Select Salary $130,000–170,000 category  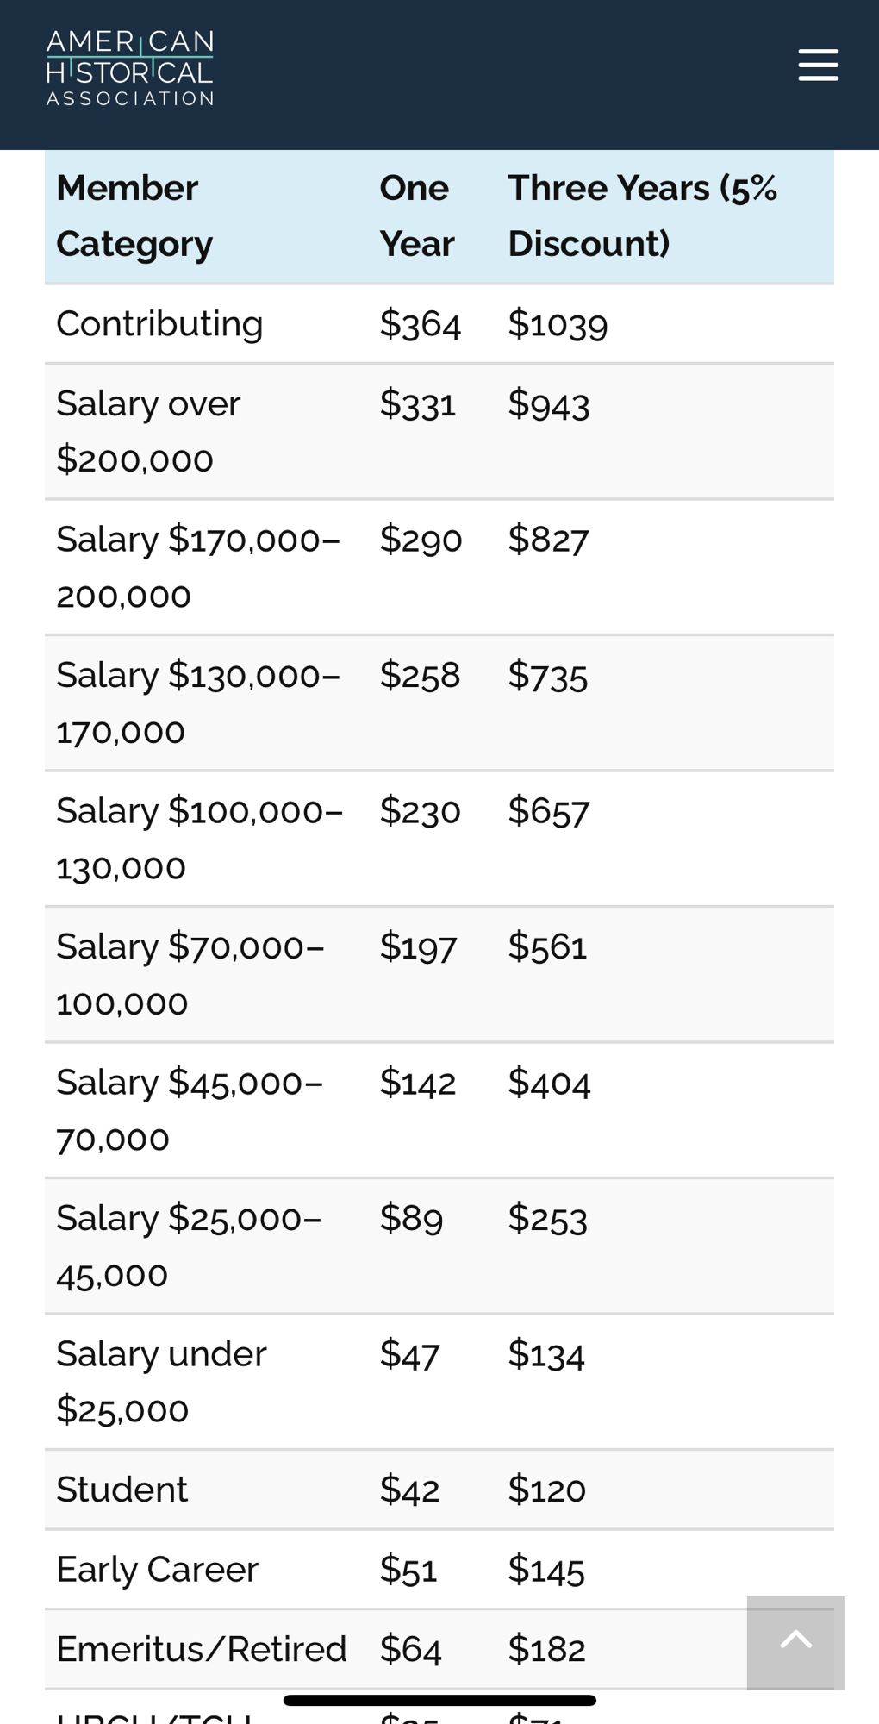click(197, 703)
